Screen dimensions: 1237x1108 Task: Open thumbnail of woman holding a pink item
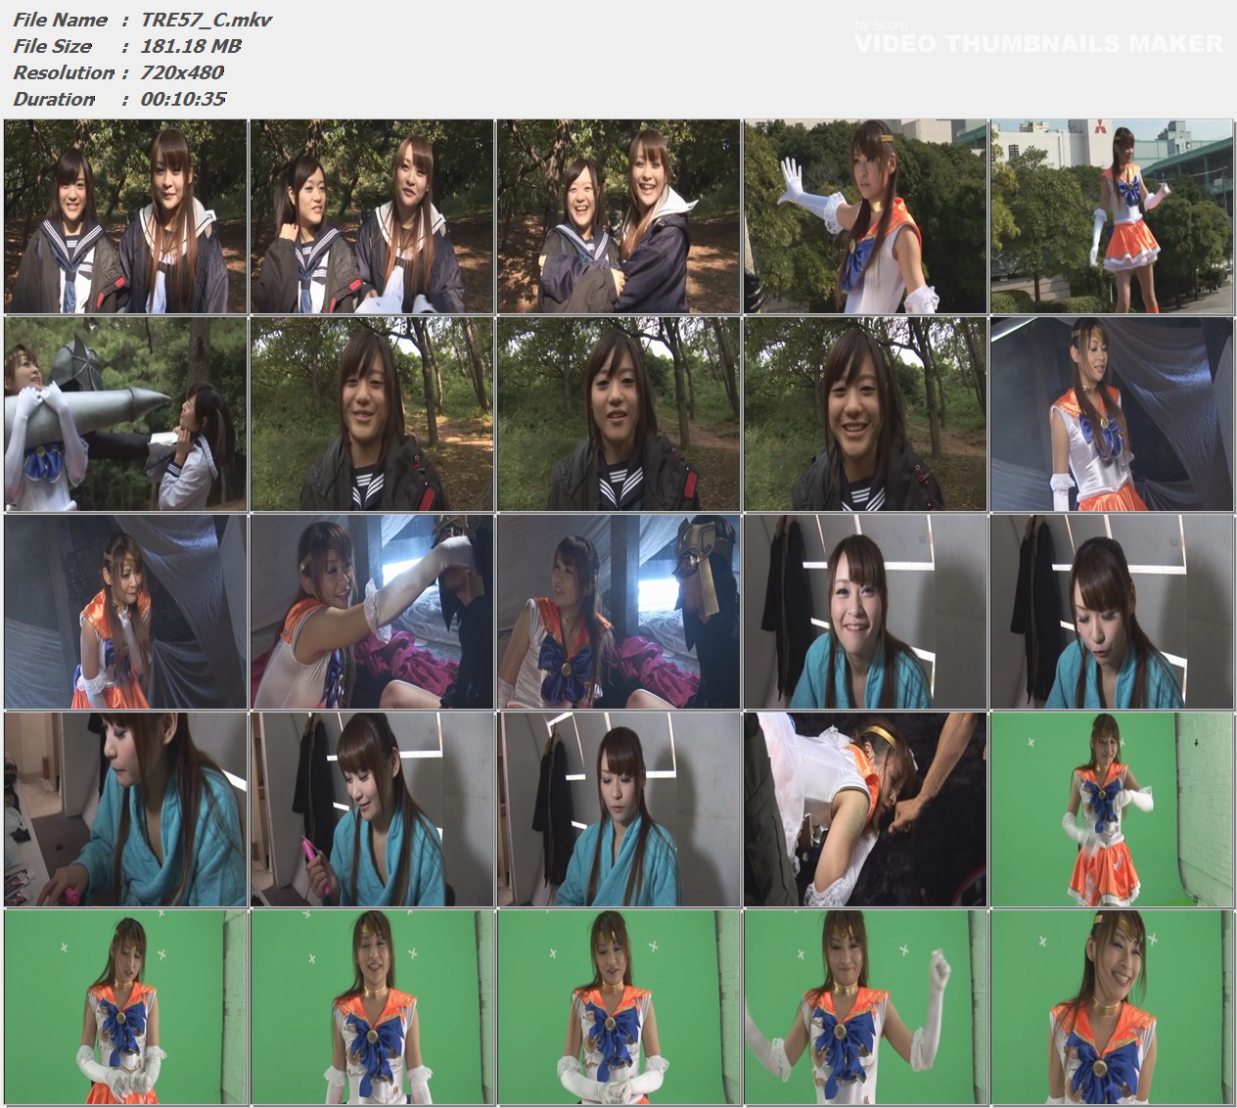click(x=372, y=809)
